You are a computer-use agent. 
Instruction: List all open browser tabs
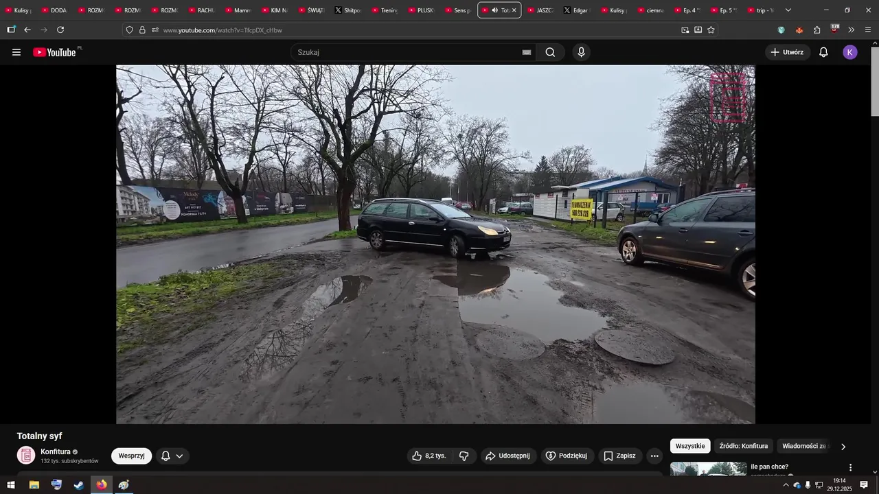(x=788, y=10)
